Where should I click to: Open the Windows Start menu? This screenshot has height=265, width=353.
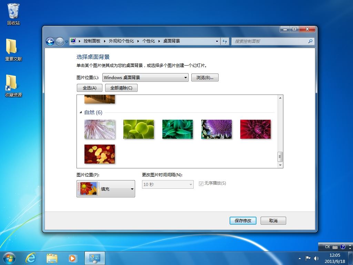(9, 258)
